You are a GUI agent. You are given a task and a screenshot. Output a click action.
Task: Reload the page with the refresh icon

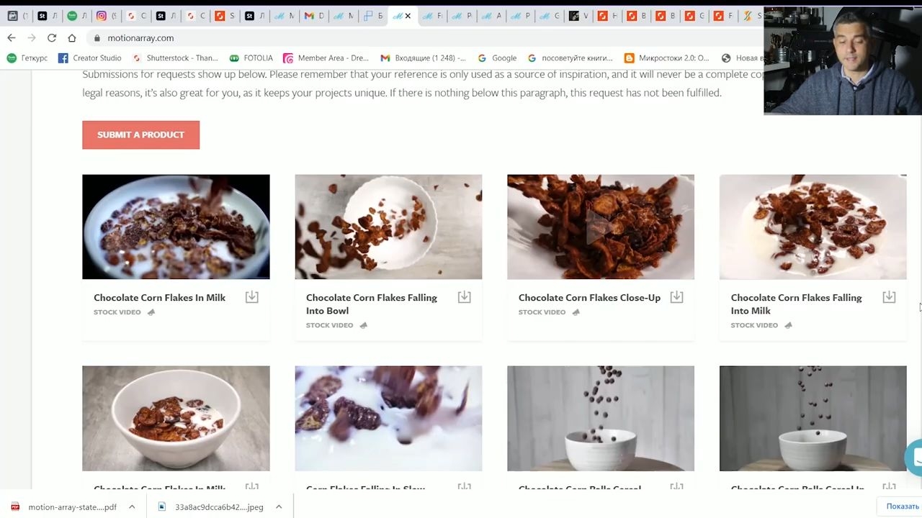coord(52,37)
